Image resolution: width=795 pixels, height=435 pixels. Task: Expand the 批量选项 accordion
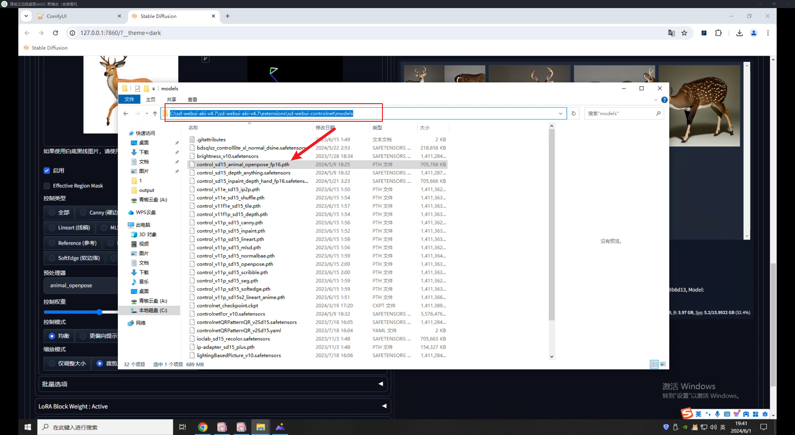click(x=213, y=384)
